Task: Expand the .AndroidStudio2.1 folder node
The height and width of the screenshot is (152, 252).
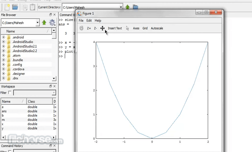Action: click(3, 46)
